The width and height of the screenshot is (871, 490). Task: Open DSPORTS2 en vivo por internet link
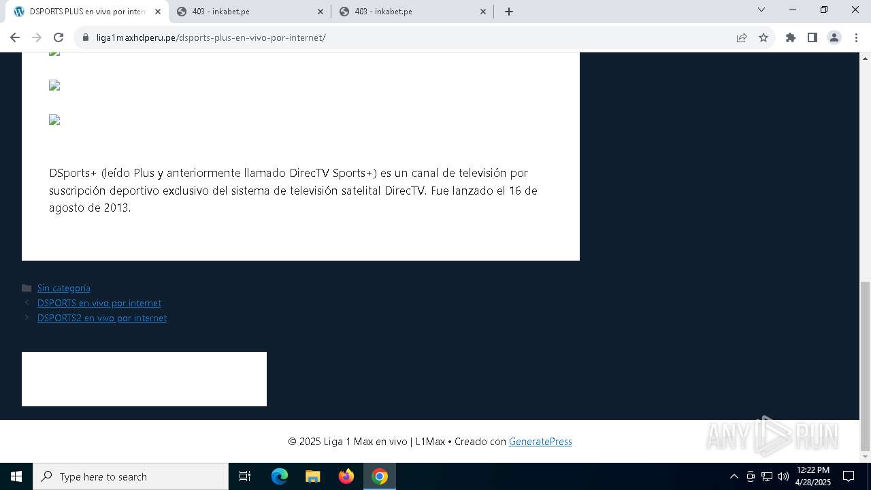coord(102,318)
